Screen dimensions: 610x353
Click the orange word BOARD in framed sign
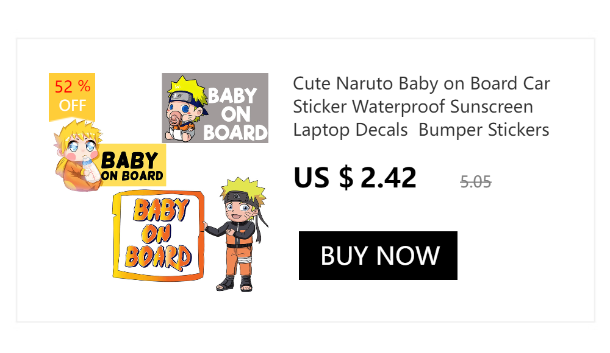point(158,257)
